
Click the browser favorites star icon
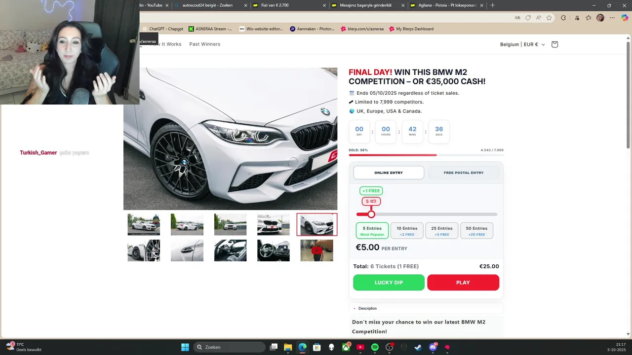pos(549,18)
